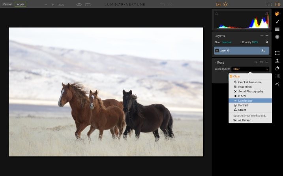Choose Aerial Photography workspace
Screen dimensions: 283x176
[250, 92]
